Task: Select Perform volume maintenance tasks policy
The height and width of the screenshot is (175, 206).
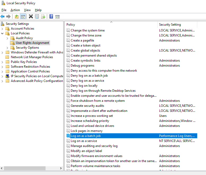Action: [x=95, y=166]
